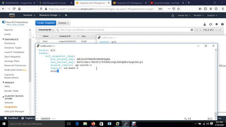This screenshot has width=226, height=127.
Task: Launch Edge from taskbar
Action: [77, 124]
